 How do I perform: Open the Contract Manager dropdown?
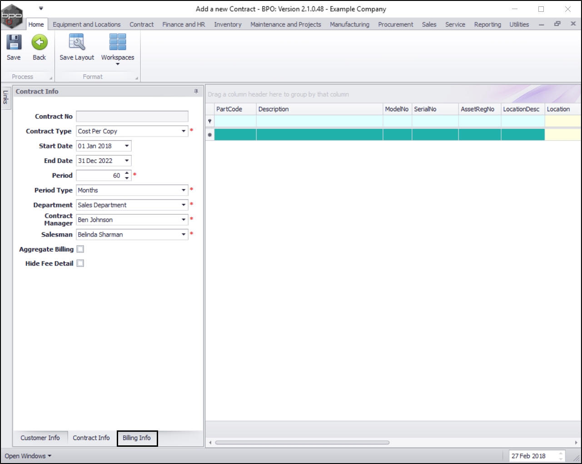[x=184, y=220]
